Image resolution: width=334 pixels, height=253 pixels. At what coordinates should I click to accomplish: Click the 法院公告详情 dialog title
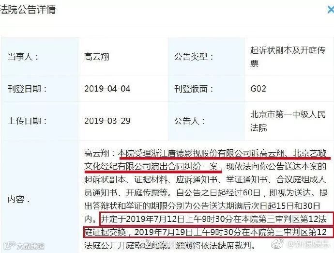click(28, 10)
